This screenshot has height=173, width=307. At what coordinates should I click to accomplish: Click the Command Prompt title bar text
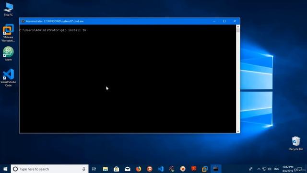point(55,21)
